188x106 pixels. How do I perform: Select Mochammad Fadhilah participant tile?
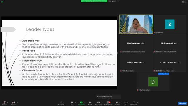tap(136, 43)
